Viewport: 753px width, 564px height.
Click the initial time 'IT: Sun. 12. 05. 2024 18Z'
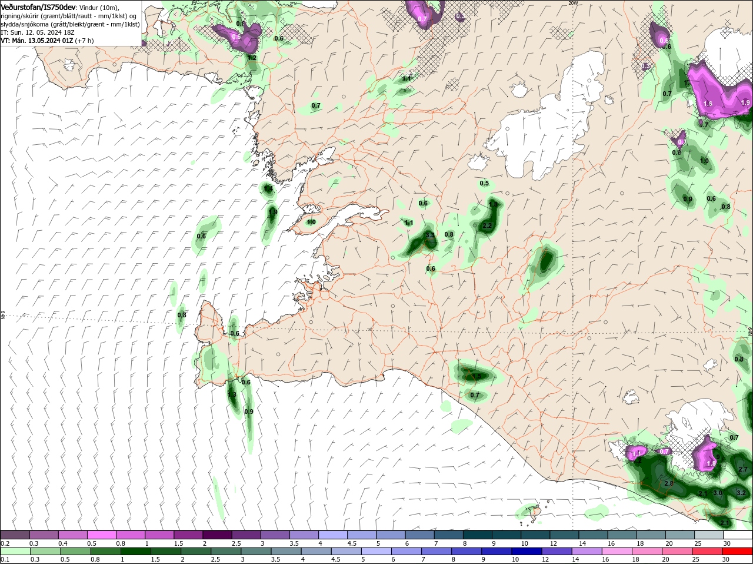tap(38, 32)
